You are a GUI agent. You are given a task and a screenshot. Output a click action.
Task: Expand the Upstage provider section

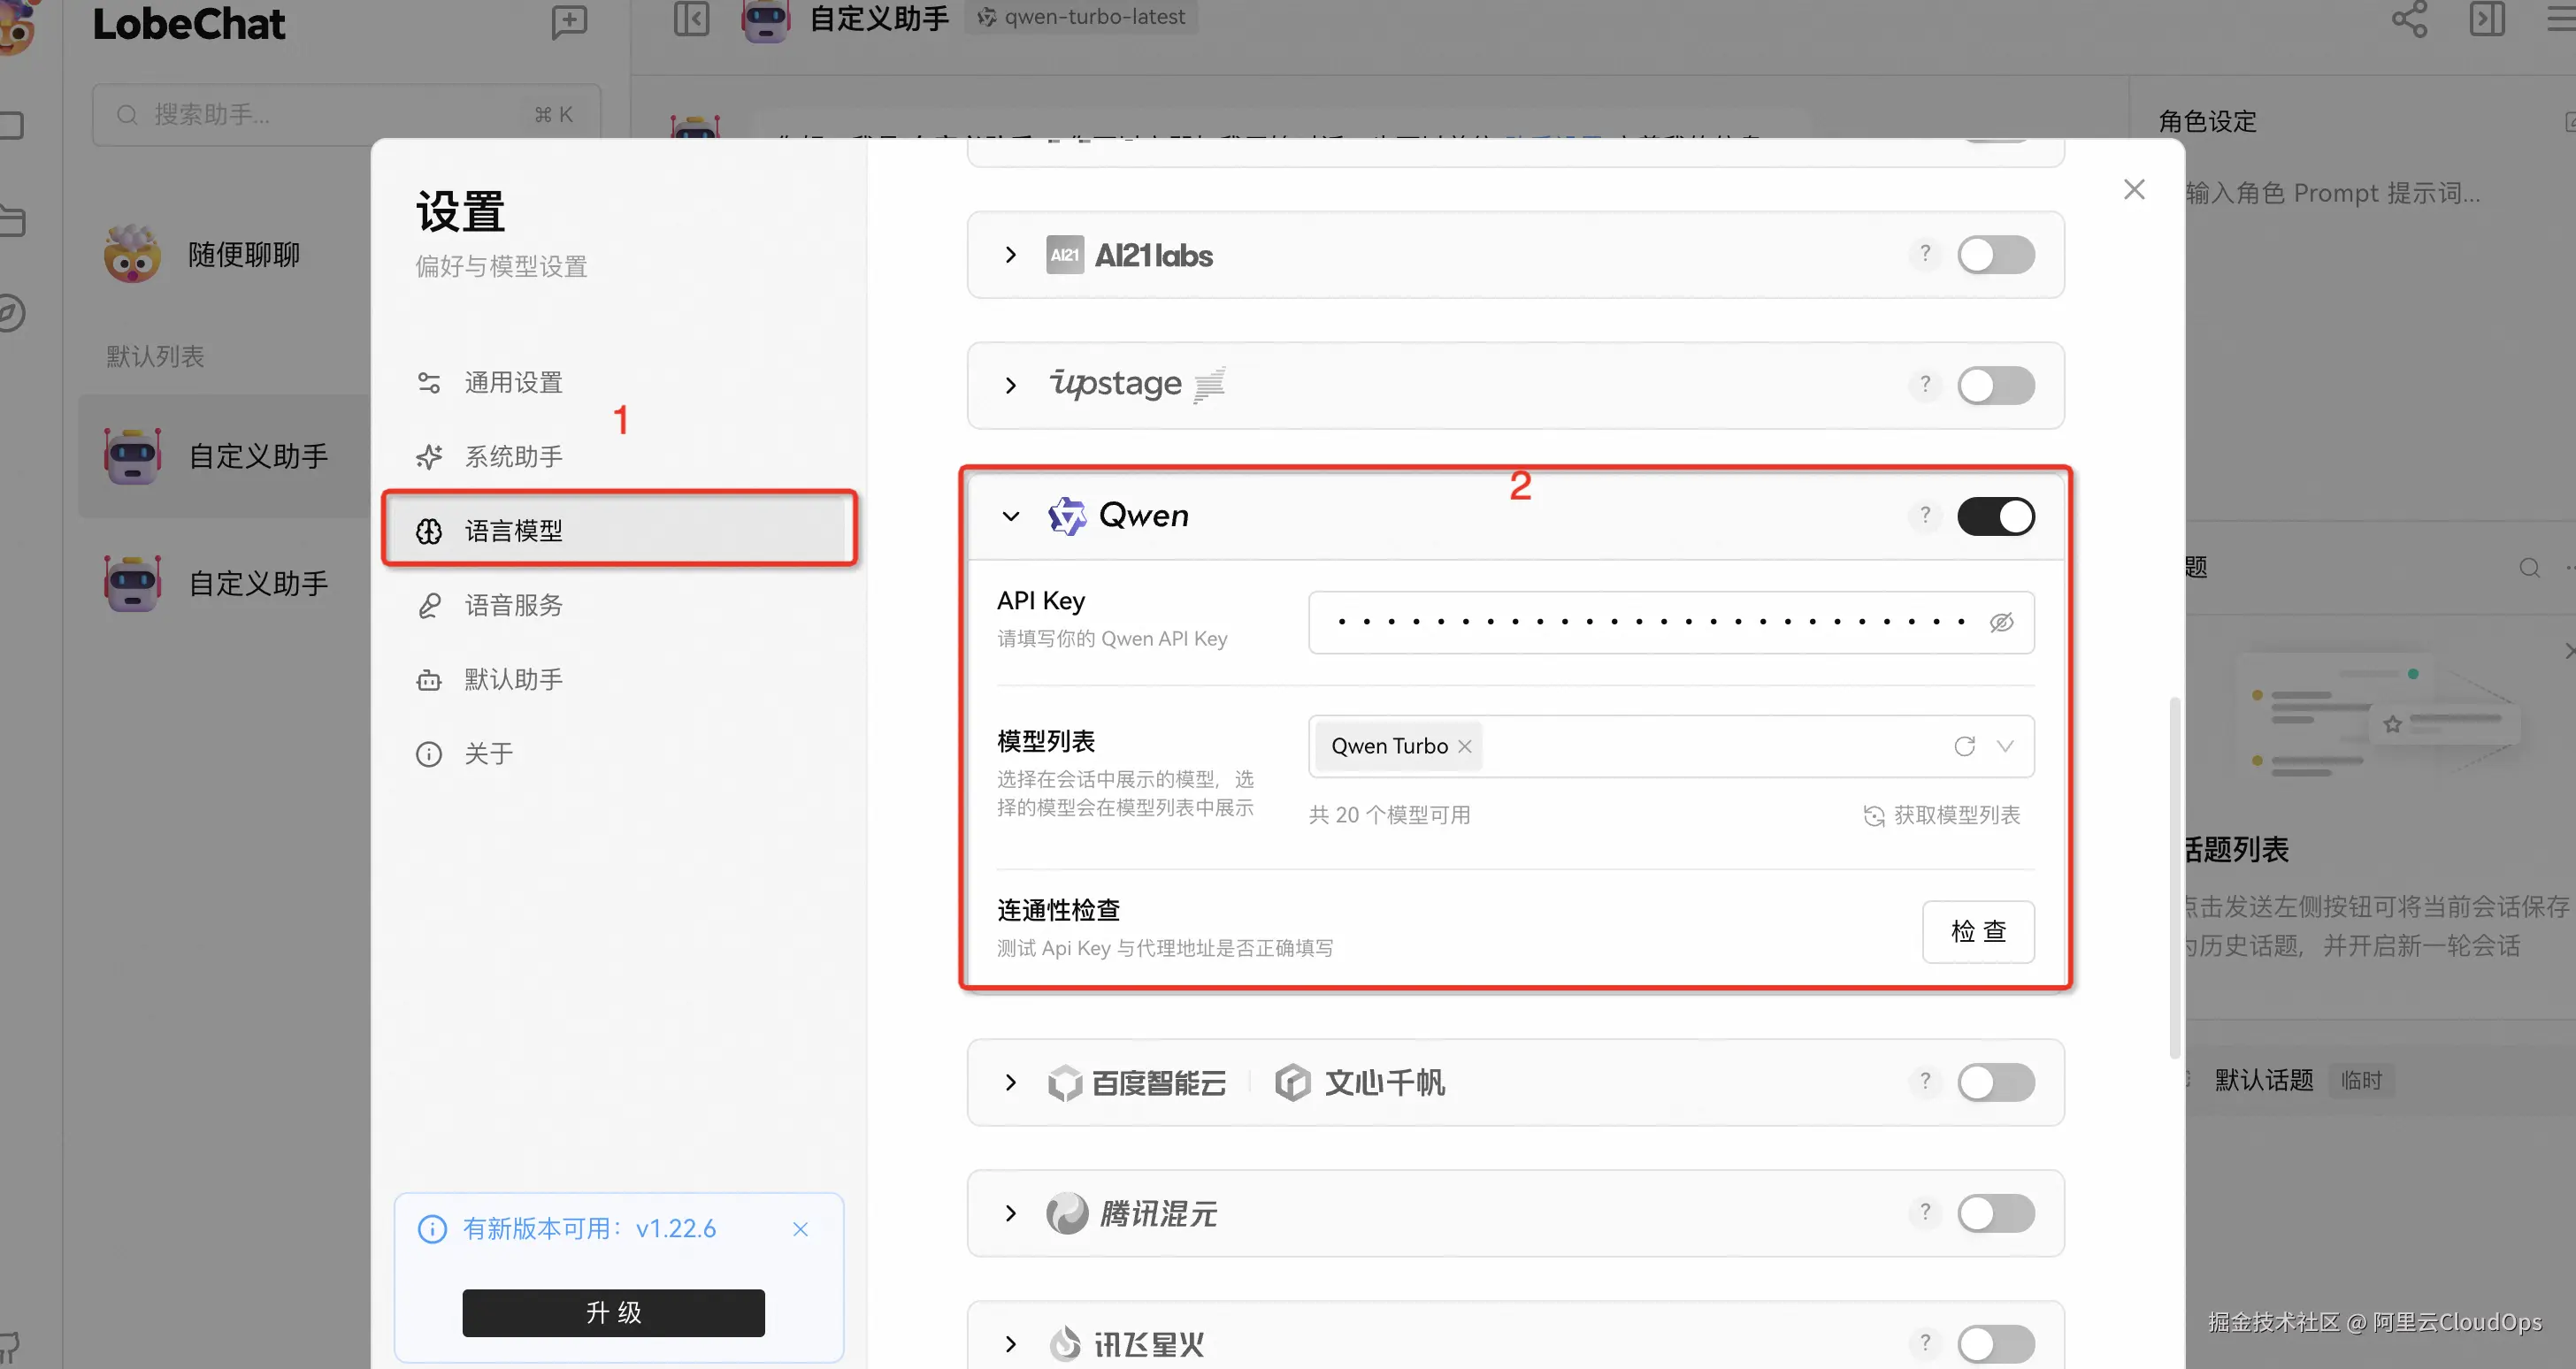[x=1011, y=385]
